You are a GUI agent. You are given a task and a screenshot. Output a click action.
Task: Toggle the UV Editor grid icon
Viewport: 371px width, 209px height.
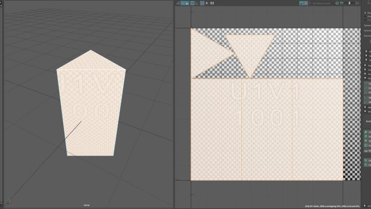pos(202,3)
